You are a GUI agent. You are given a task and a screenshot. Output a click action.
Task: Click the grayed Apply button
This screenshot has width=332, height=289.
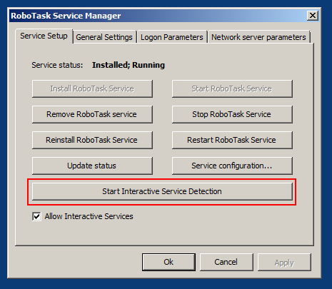[284, 262]
